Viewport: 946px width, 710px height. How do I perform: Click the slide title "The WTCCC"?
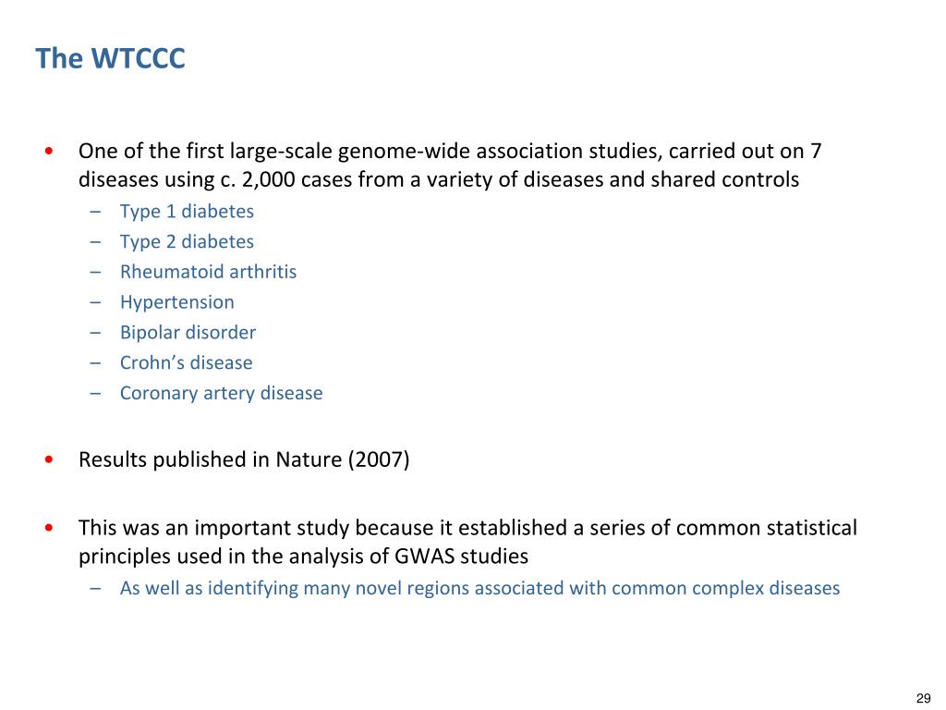pos(111,58)
